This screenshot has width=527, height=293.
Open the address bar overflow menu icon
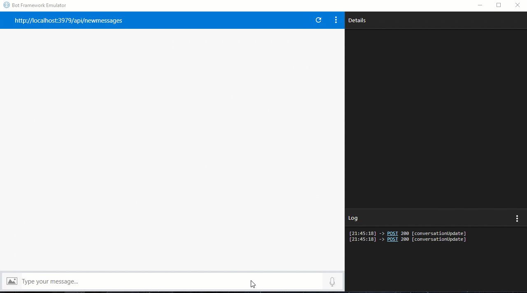(336, 20)
